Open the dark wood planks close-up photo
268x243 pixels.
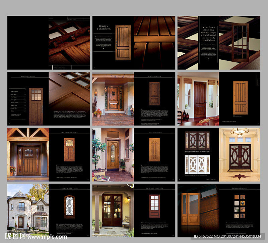[154, 43]
